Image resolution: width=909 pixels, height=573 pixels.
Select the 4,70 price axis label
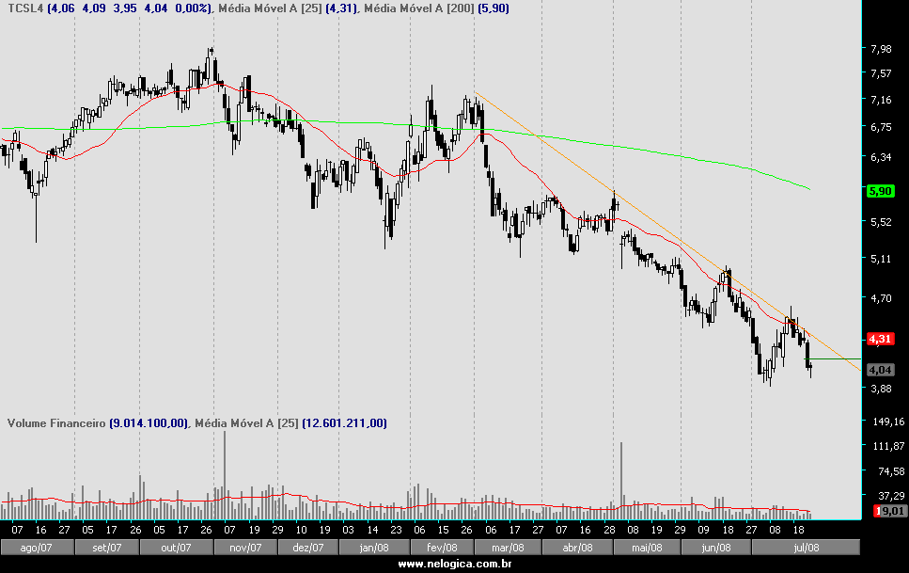(x=881, y=298)
